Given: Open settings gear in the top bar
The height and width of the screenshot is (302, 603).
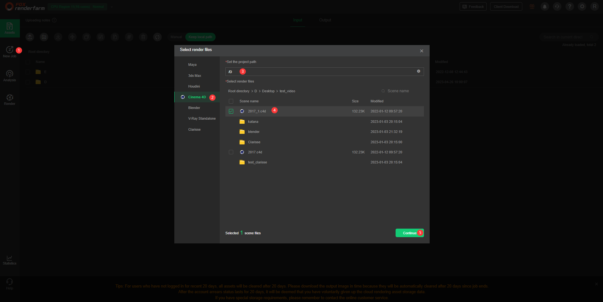Looking at the screenshot, I should pos(582,7).
